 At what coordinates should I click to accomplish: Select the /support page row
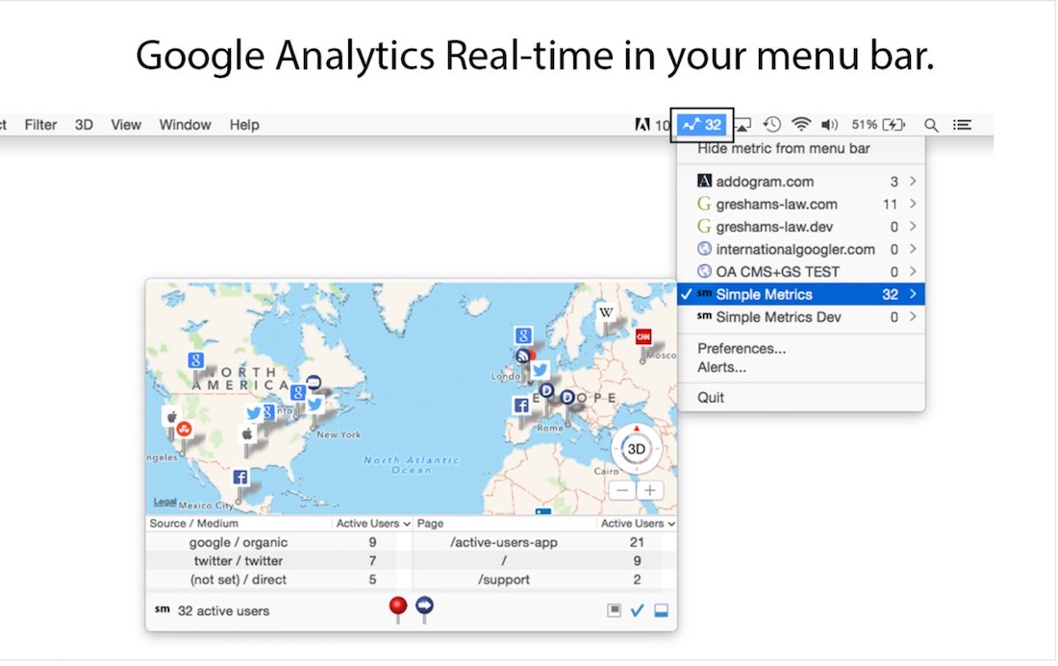545,580
